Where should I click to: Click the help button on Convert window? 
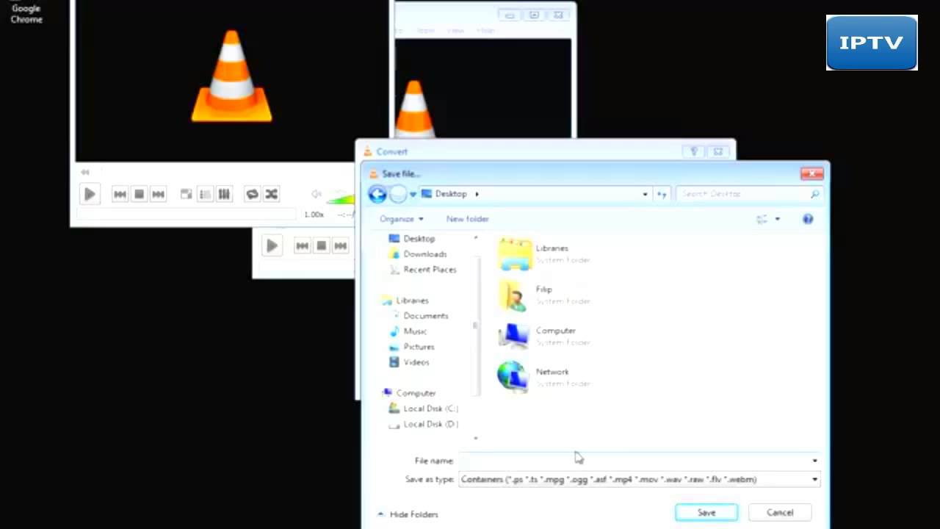[x=694, y=151]
